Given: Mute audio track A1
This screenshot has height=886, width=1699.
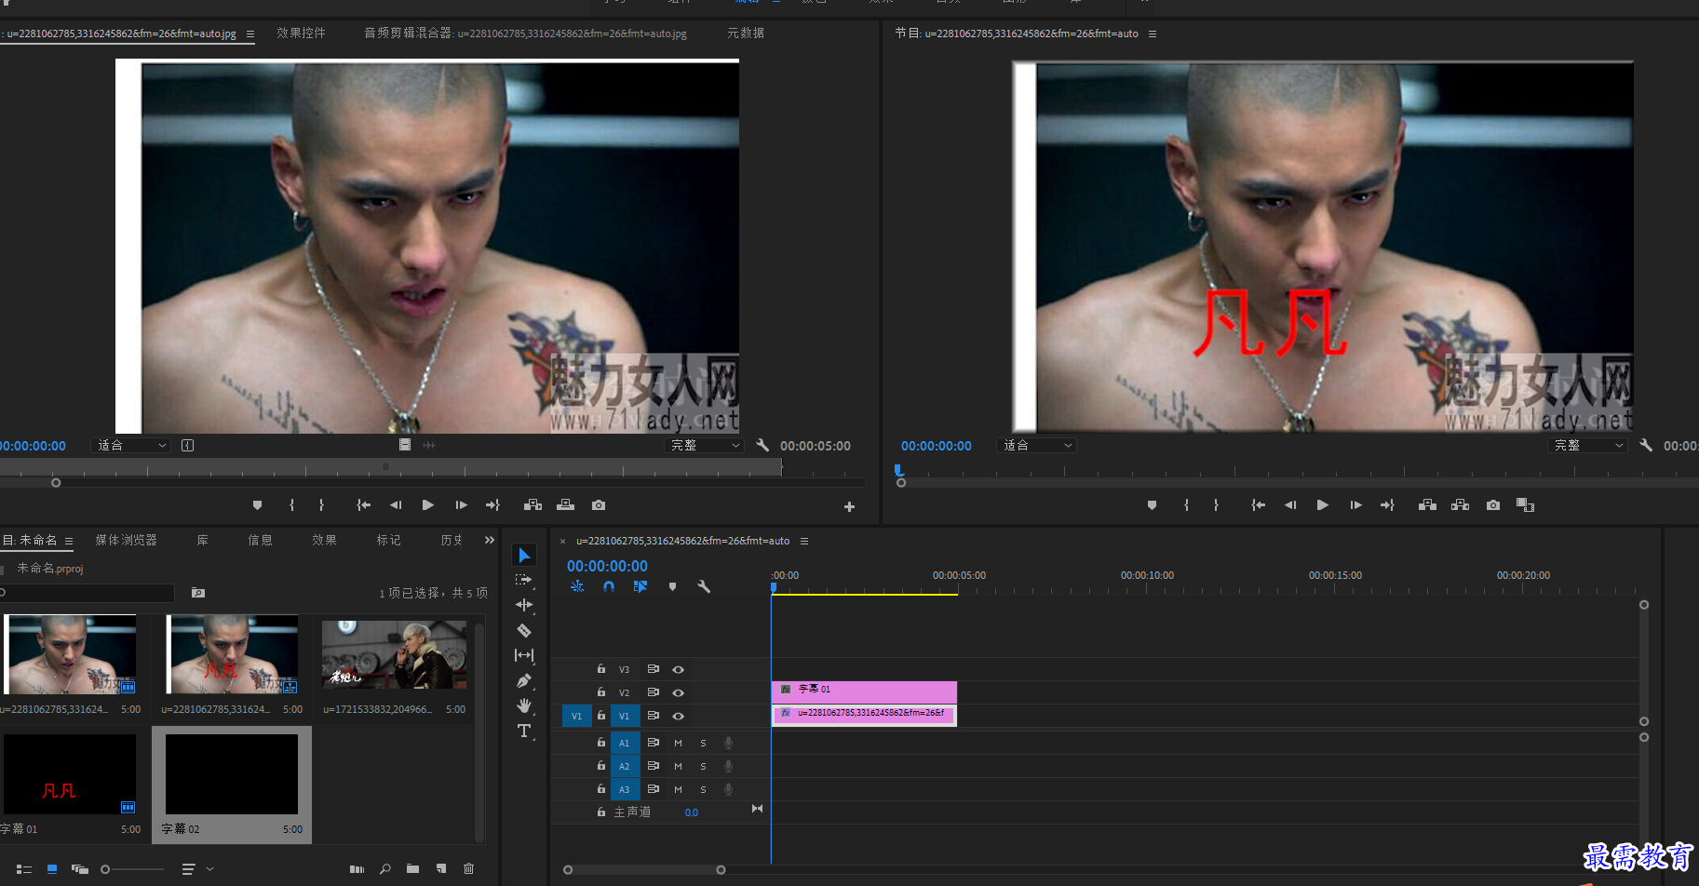Looking at the screenshot, I should pyautogui.click(x=678, y=743).
